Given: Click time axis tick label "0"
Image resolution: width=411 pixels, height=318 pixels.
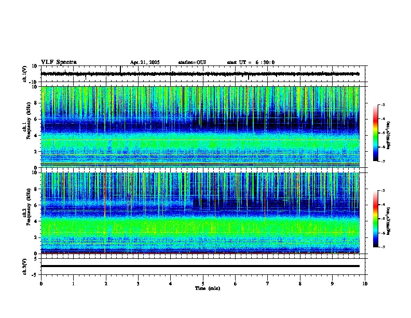Looking at the screenshot, I should click(x=41, y=284).
